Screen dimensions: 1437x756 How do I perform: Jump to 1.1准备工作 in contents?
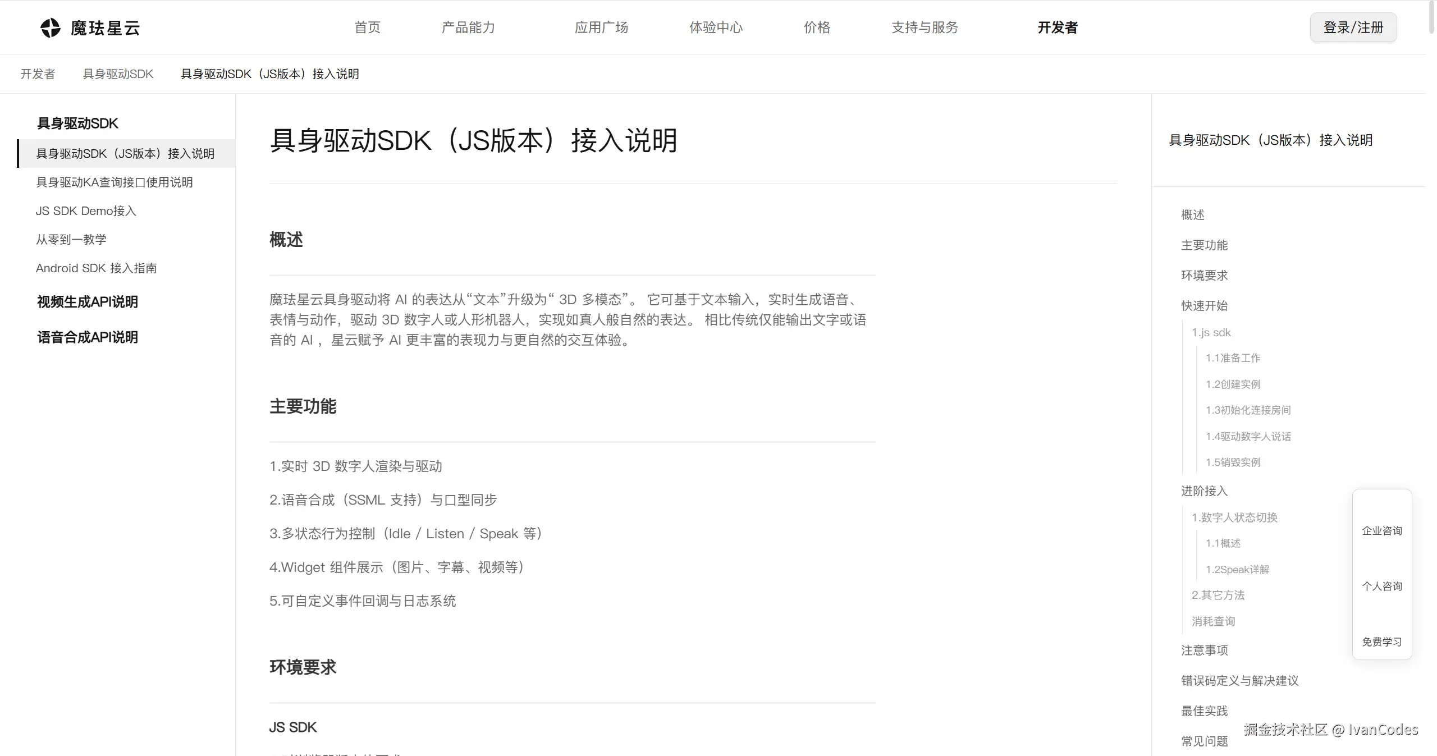(x=1233, y=358)
